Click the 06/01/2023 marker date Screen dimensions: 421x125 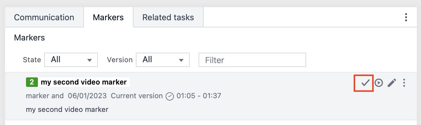[87, 96]
